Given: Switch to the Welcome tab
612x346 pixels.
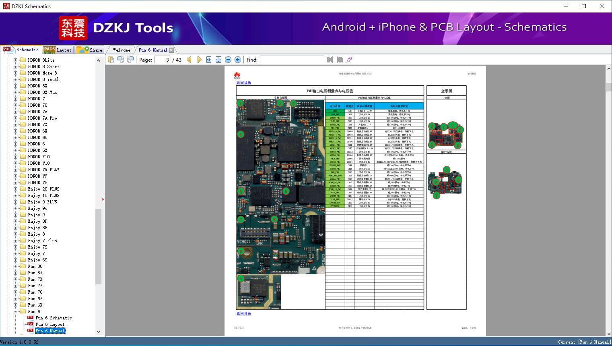Looking at the screenshot, I should point(121,50).
